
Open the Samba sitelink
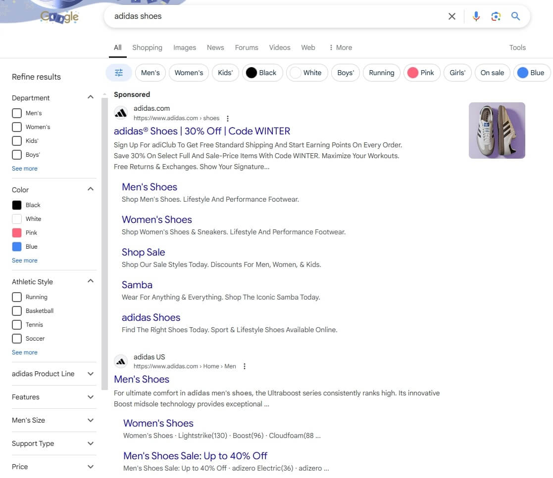[137, 285]
